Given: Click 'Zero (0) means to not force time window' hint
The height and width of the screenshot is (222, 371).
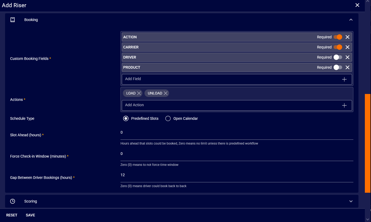Looking at the screenshot, I should pyautogui.click(x=149, y=165).
